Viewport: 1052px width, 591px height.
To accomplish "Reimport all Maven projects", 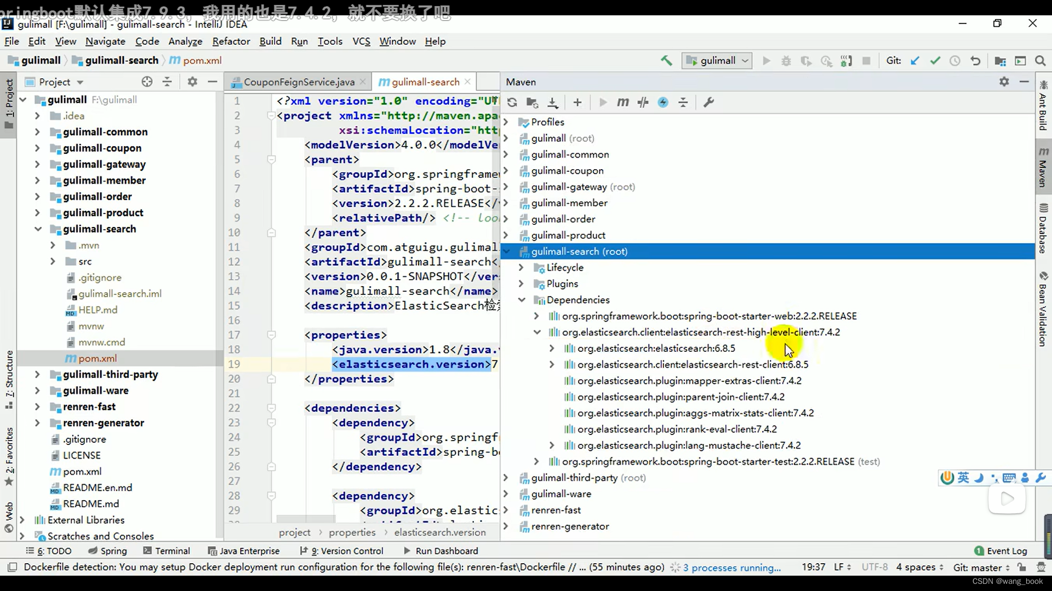I will click(x=512, y=102).
